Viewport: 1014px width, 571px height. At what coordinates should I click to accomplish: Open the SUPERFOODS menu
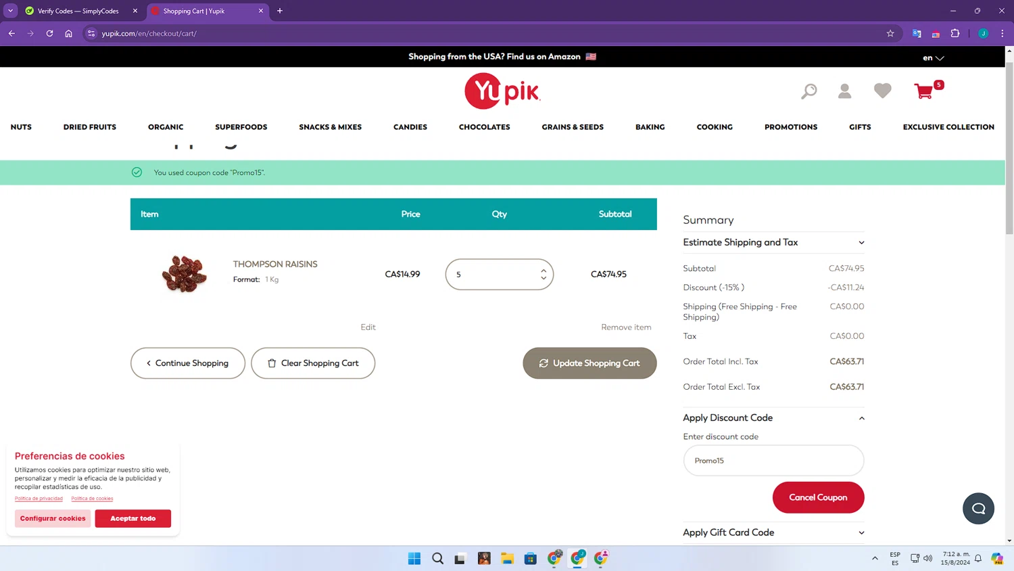[x=241, y=127]
